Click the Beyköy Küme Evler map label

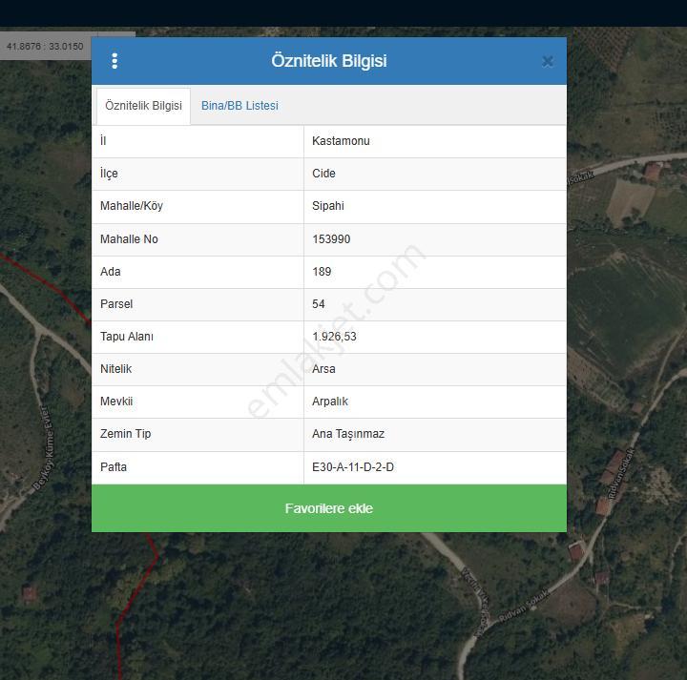44,447
